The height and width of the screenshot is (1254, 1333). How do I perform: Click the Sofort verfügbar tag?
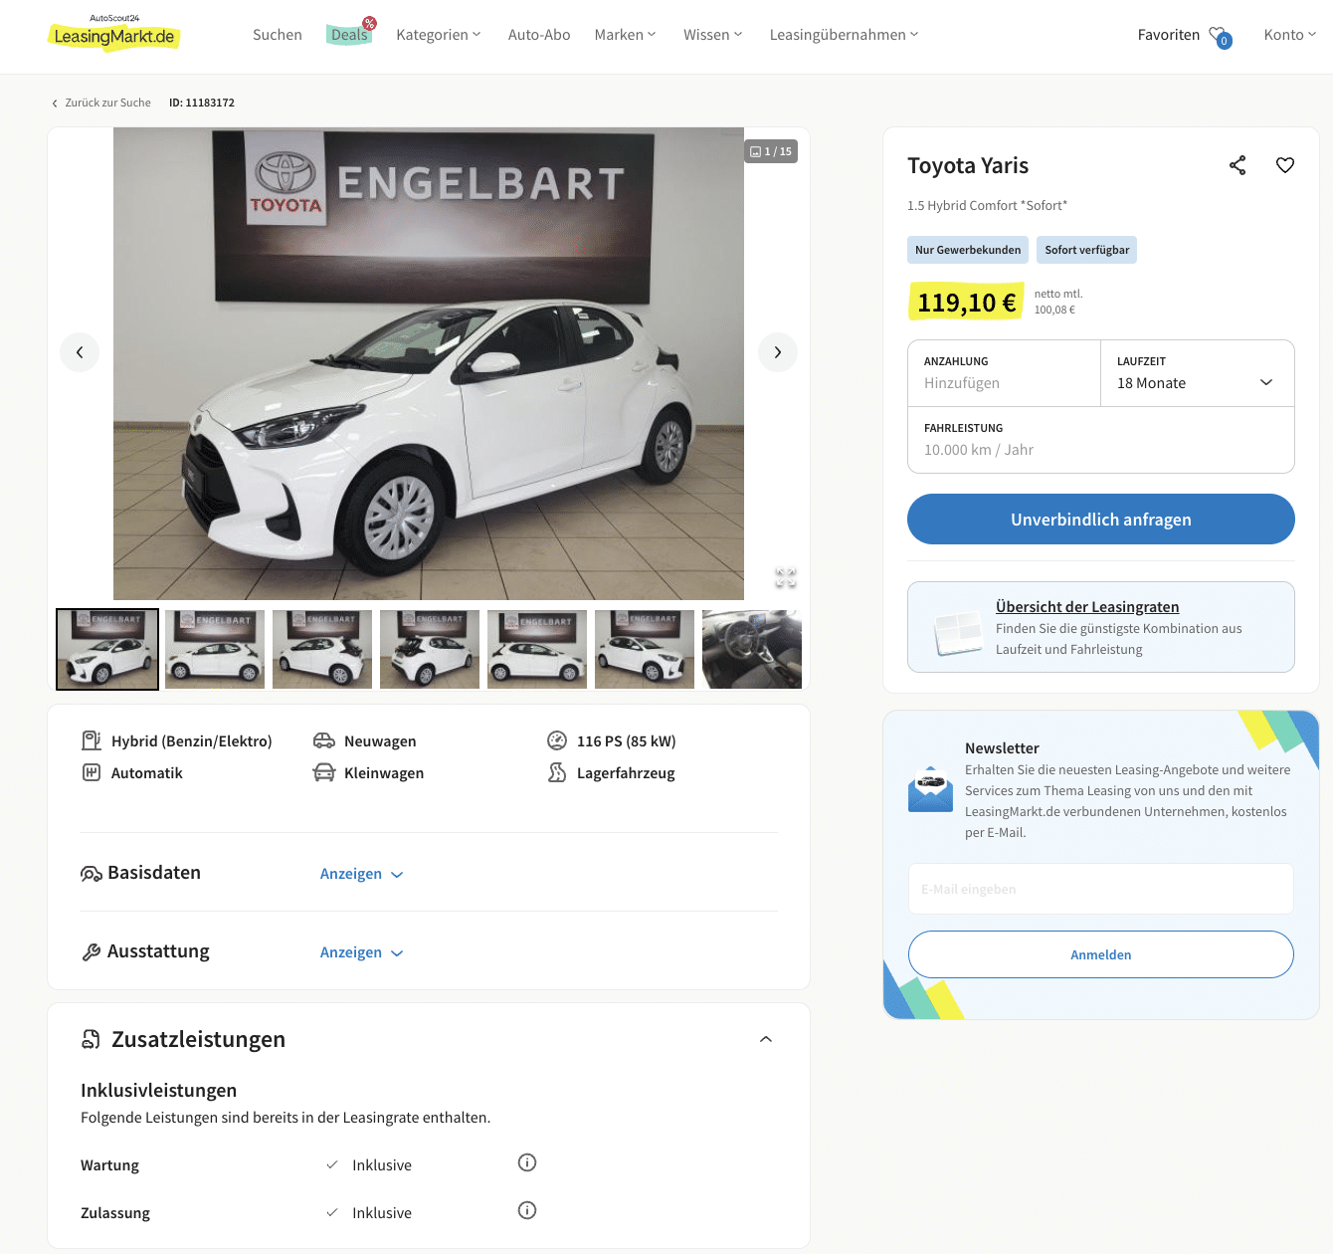coord(1087,250)
